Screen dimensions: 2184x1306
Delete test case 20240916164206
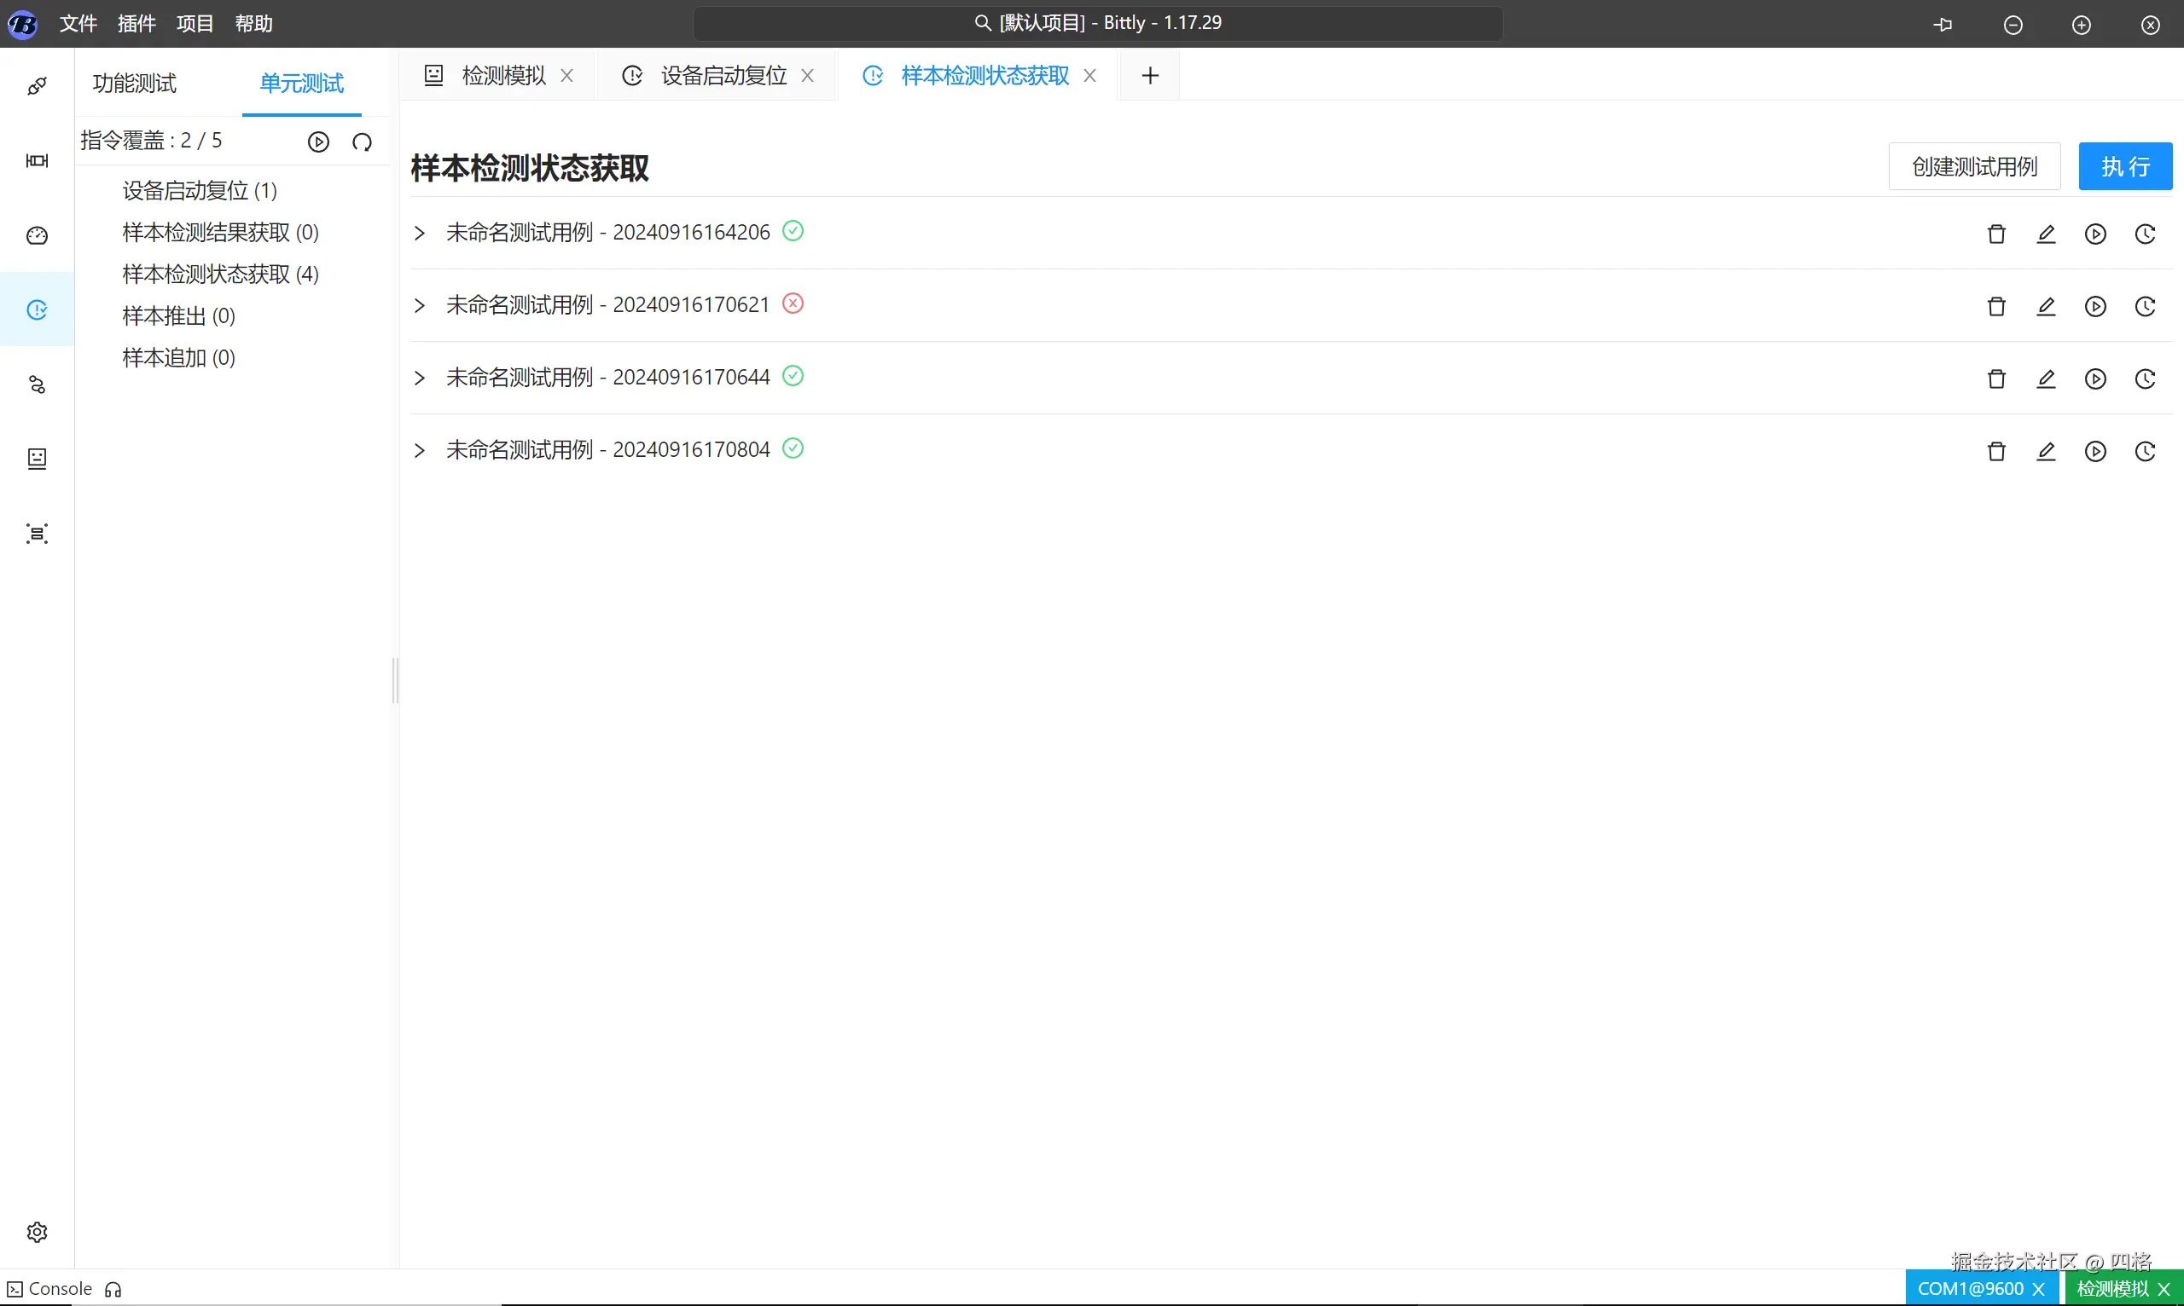point(1996,234)
